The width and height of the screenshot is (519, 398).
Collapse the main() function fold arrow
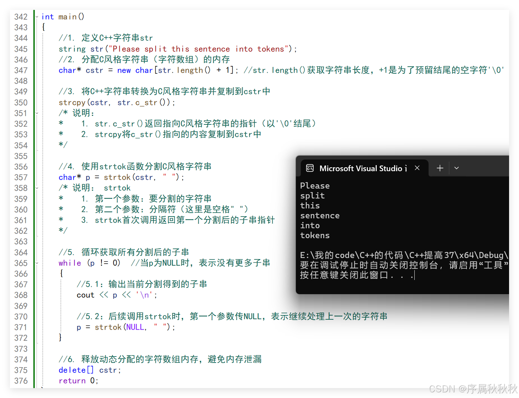point(37,17)
